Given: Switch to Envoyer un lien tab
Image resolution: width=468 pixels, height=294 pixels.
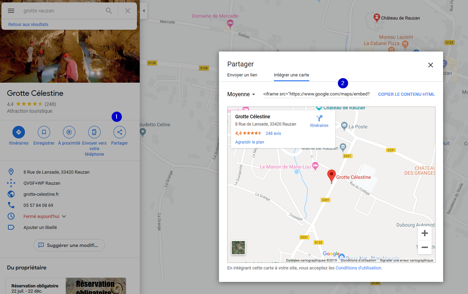Looking at the screenshot, I should (x=242, y=75).
